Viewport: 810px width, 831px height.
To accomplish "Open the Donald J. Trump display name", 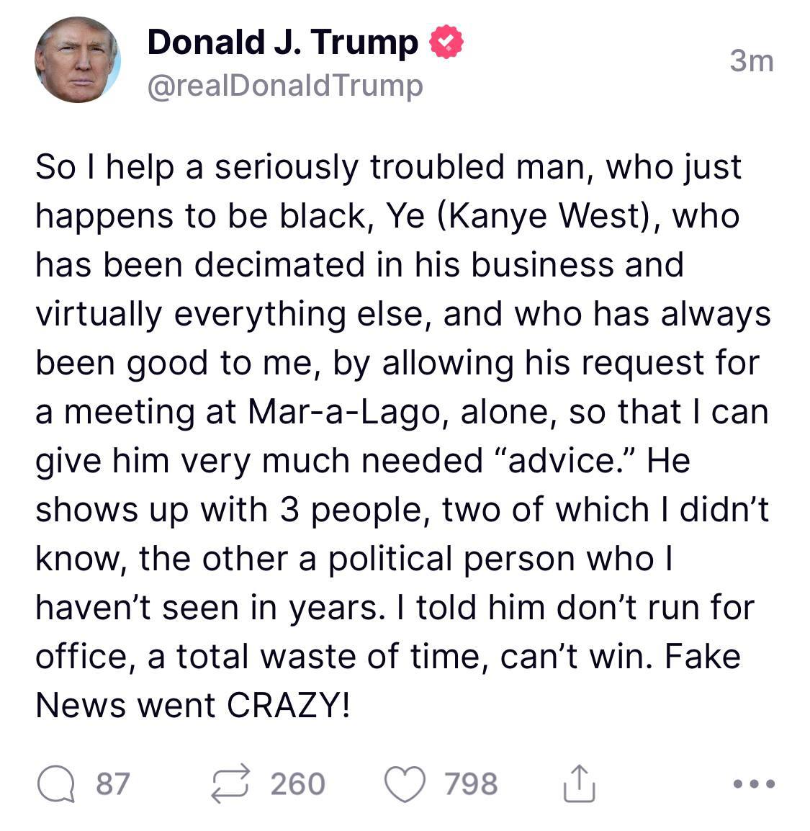I will [x=283, y=42].
